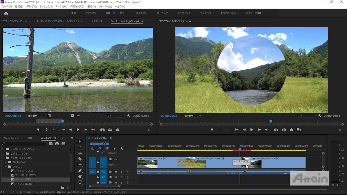Toggle lock on the V1 track
The image size is (347, 195).
click(98, 162)
